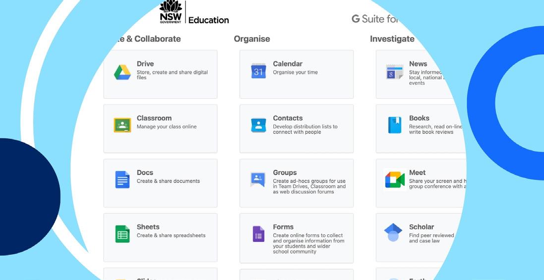This screenshot has height=280, width=544.
Task: Click the 'Investigate' column heading
Action: [x=392, y=39]
